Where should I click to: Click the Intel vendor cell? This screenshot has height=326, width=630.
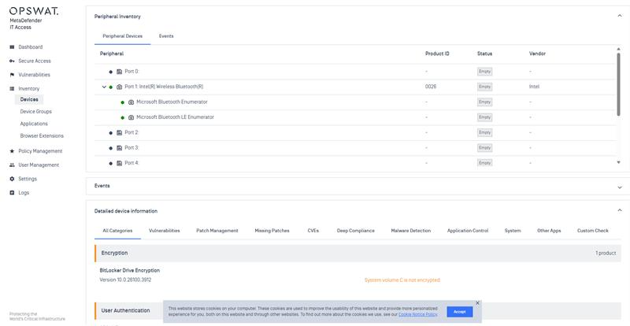click(x=535, y=87)
